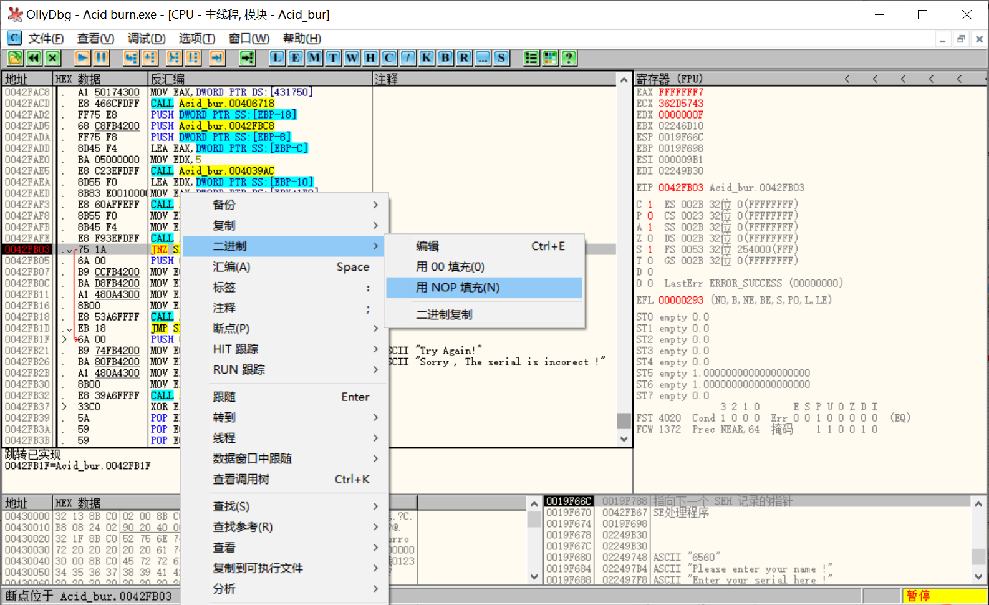Open Executable modules with E button
Screen dimensions: 989x605
click(x=296, y=58)
